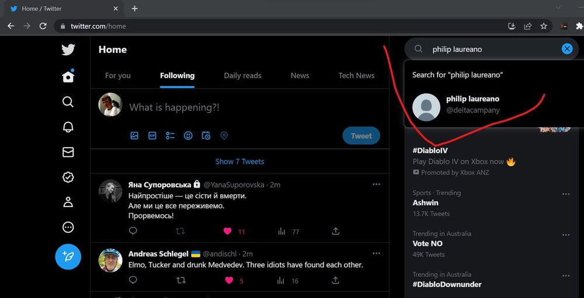
Task: Add a GIF in composer
Action: point(152,136)
